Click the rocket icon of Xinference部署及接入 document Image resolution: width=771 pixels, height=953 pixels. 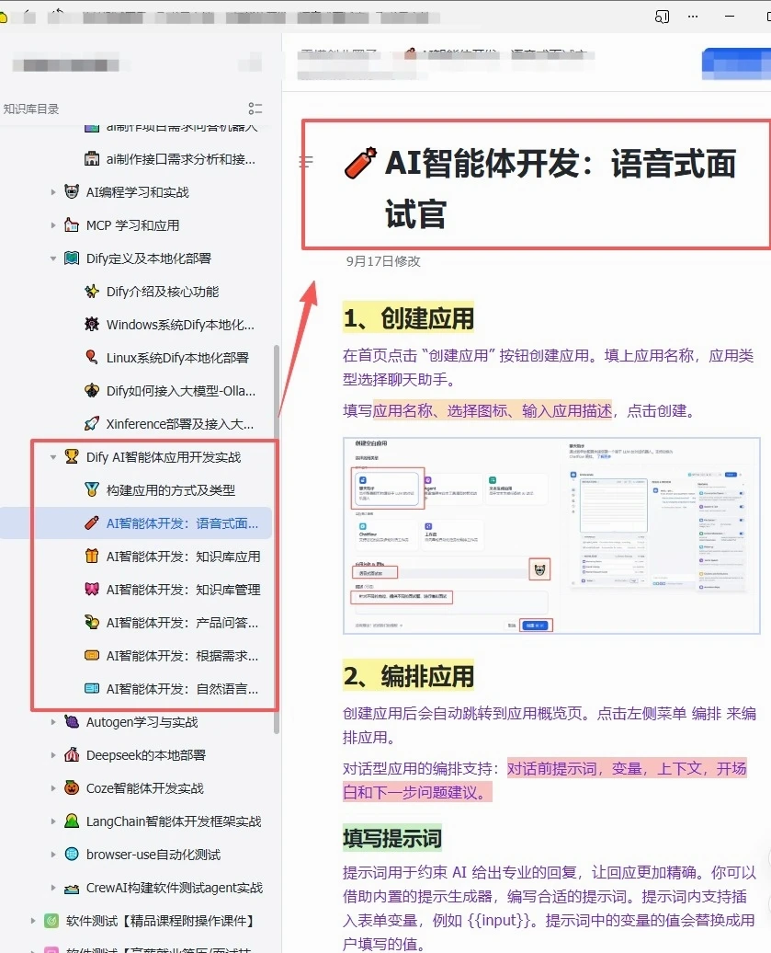(x=92, y=424)
